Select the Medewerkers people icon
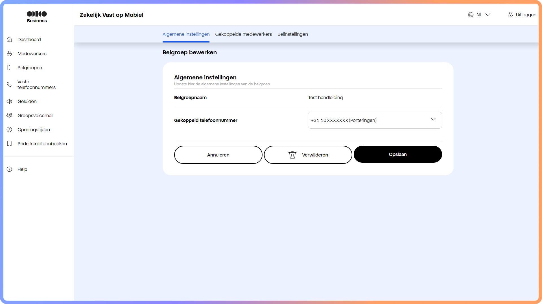This screenshot has width=542, height=304. [9, 53]
